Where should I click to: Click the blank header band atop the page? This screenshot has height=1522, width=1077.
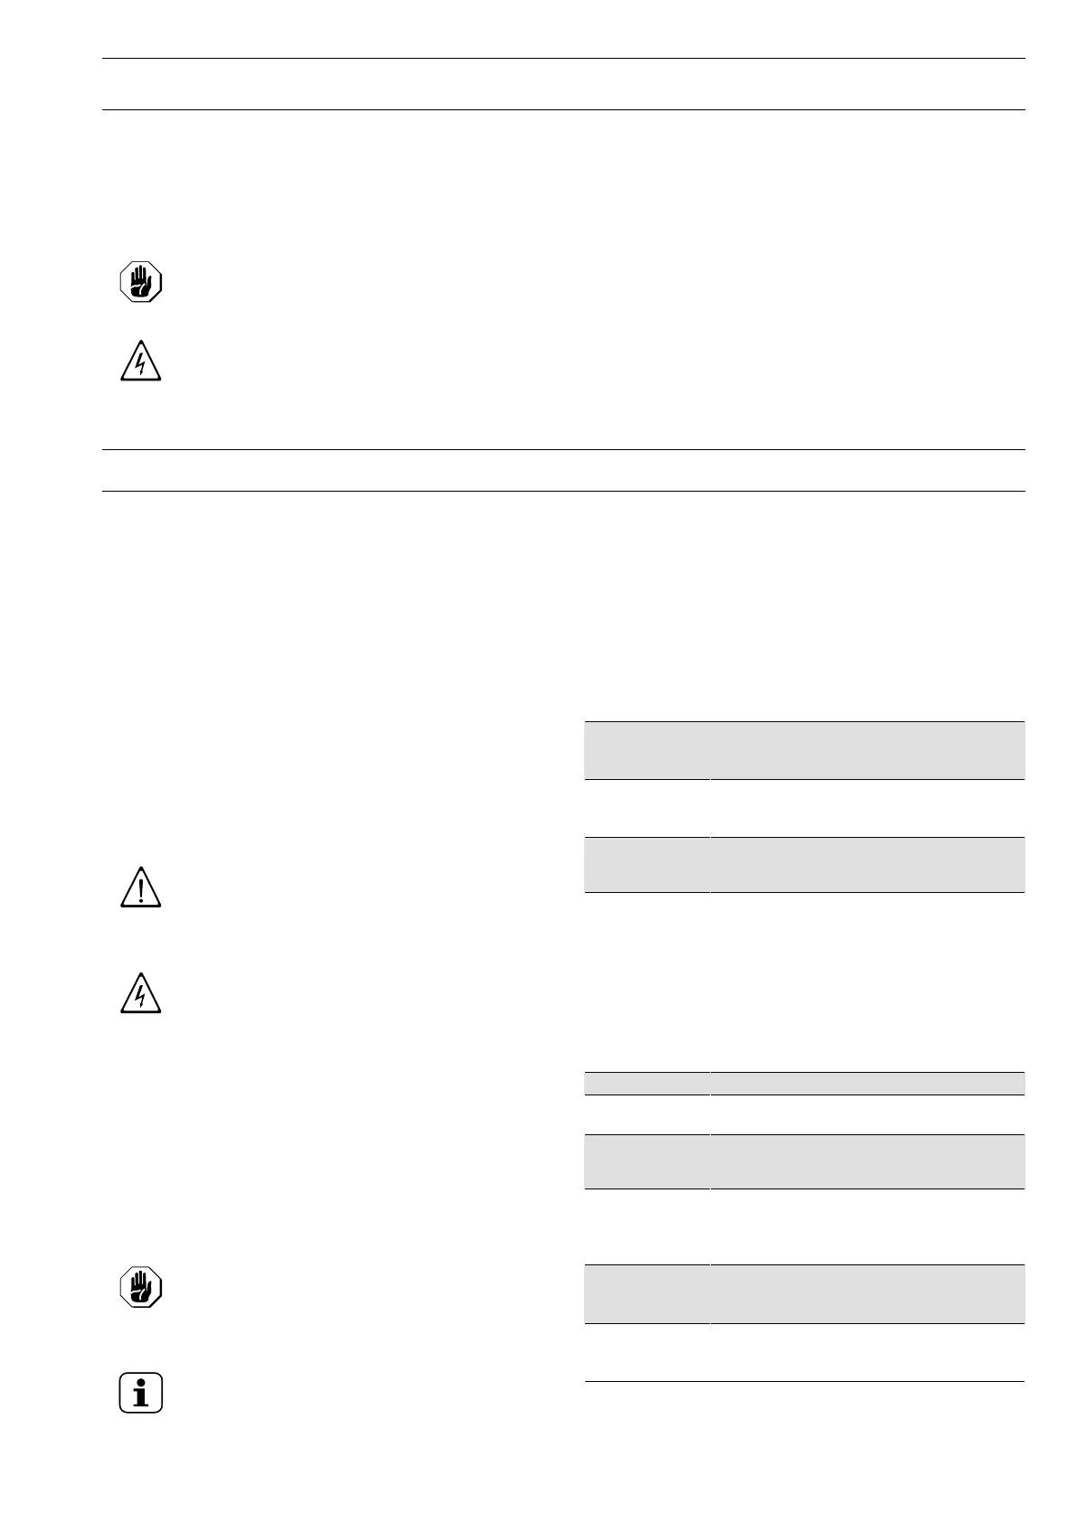(562, 85)
